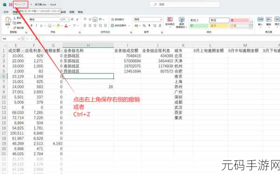Select the Format Painter brush
The height and width of the screenshot is (174, 280).
click(x=14, y=28)
